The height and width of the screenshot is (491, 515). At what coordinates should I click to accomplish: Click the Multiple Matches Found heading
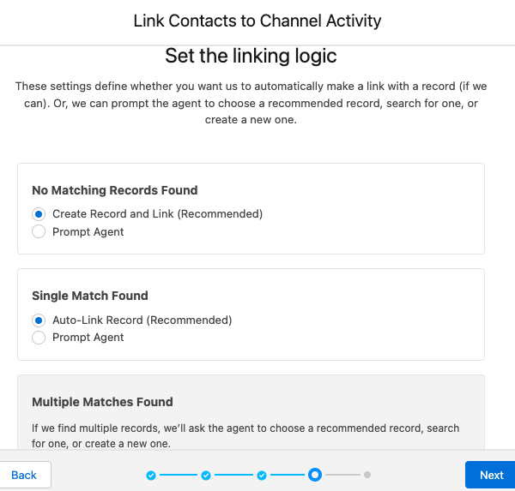click(102, 402)
